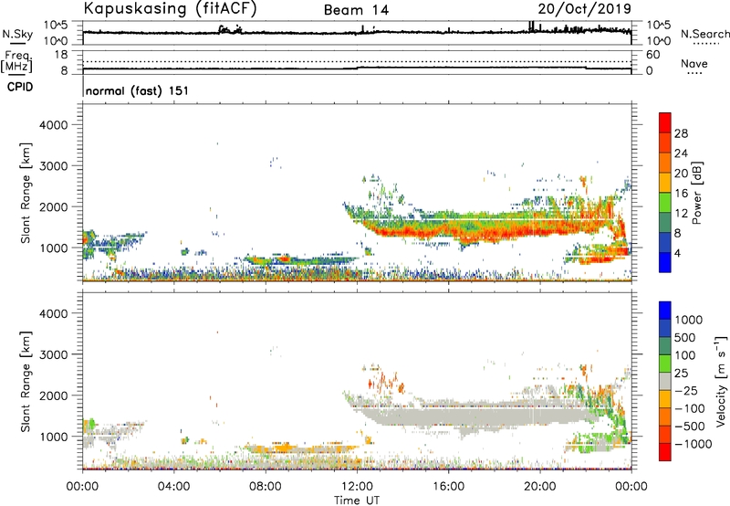This screenshot has width=730, height=506.
Task: Click the "-1000" tick on velocity color bar
Action: [x=693, y=444]
